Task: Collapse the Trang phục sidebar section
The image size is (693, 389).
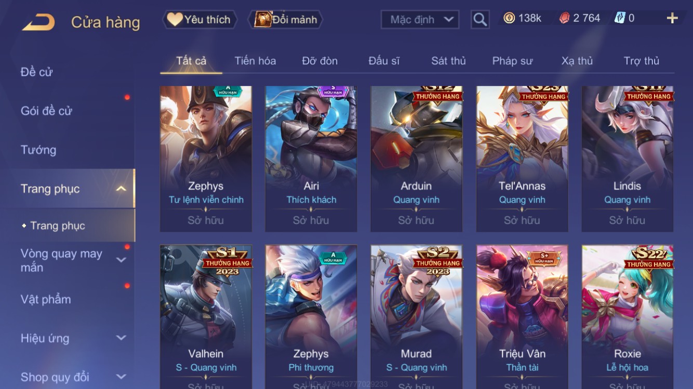Action: click(121, 188)
